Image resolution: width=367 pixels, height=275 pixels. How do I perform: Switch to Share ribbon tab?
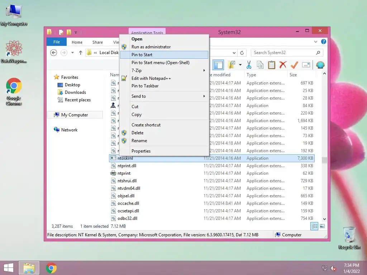coord(97,42)
